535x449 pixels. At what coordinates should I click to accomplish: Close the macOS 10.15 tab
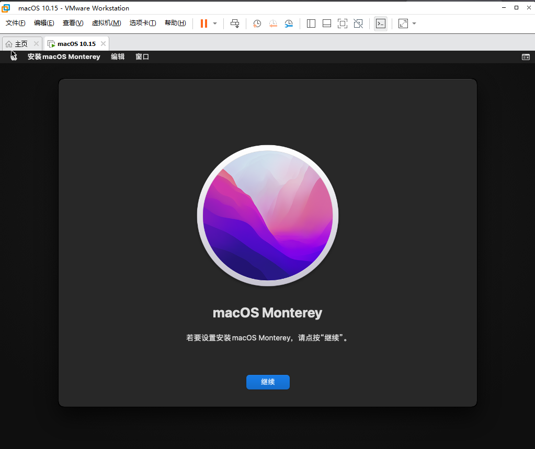[x=103, y=44]
